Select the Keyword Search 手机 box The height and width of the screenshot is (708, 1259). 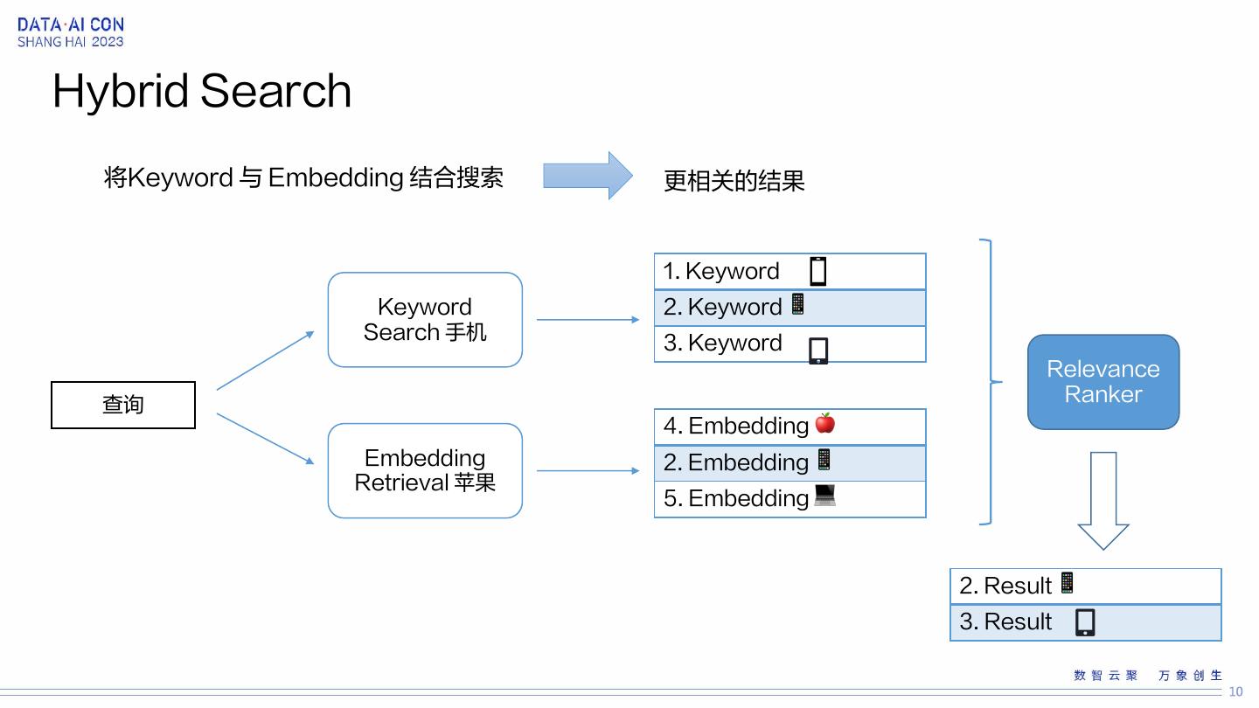click(x=425, y=320)
